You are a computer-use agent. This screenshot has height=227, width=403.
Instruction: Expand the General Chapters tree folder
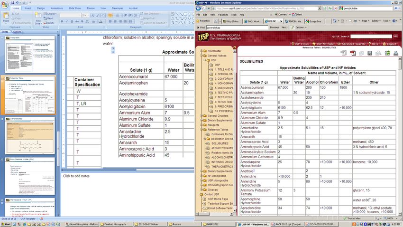coord(201,116)
